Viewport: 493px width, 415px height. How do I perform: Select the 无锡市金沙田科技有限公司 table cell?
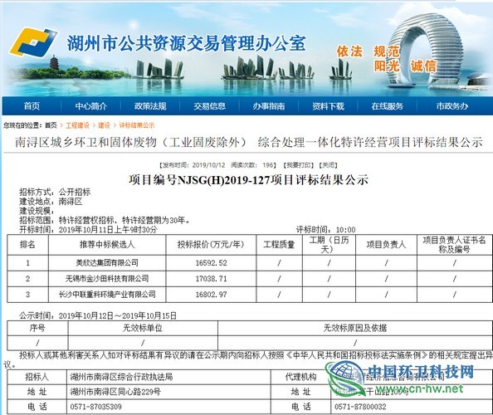click(107, 279)
